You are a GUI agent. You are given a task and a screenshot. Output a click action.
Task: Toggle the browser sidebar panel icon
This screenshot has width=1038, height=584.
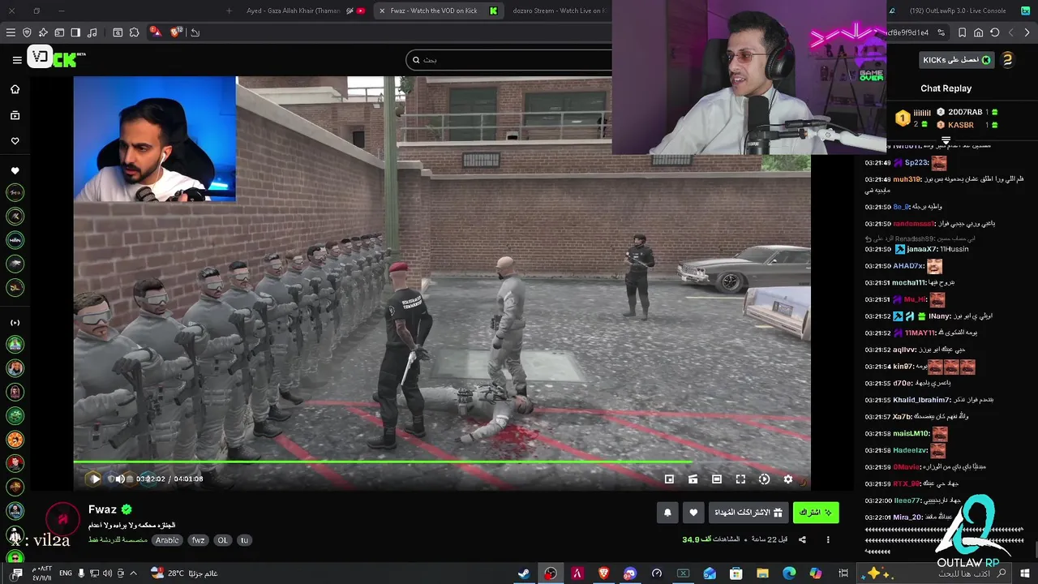tap(75, 32)
